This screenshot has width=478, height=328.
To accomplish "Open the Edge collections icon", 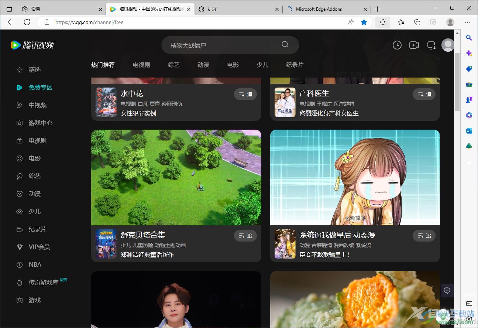I will click(x=417, y=22).
